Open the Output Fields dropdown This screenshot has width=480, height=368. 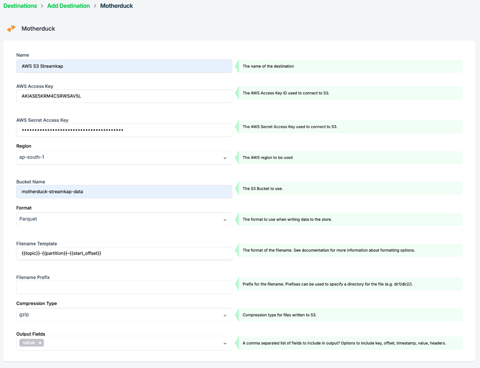pos(124,343)
